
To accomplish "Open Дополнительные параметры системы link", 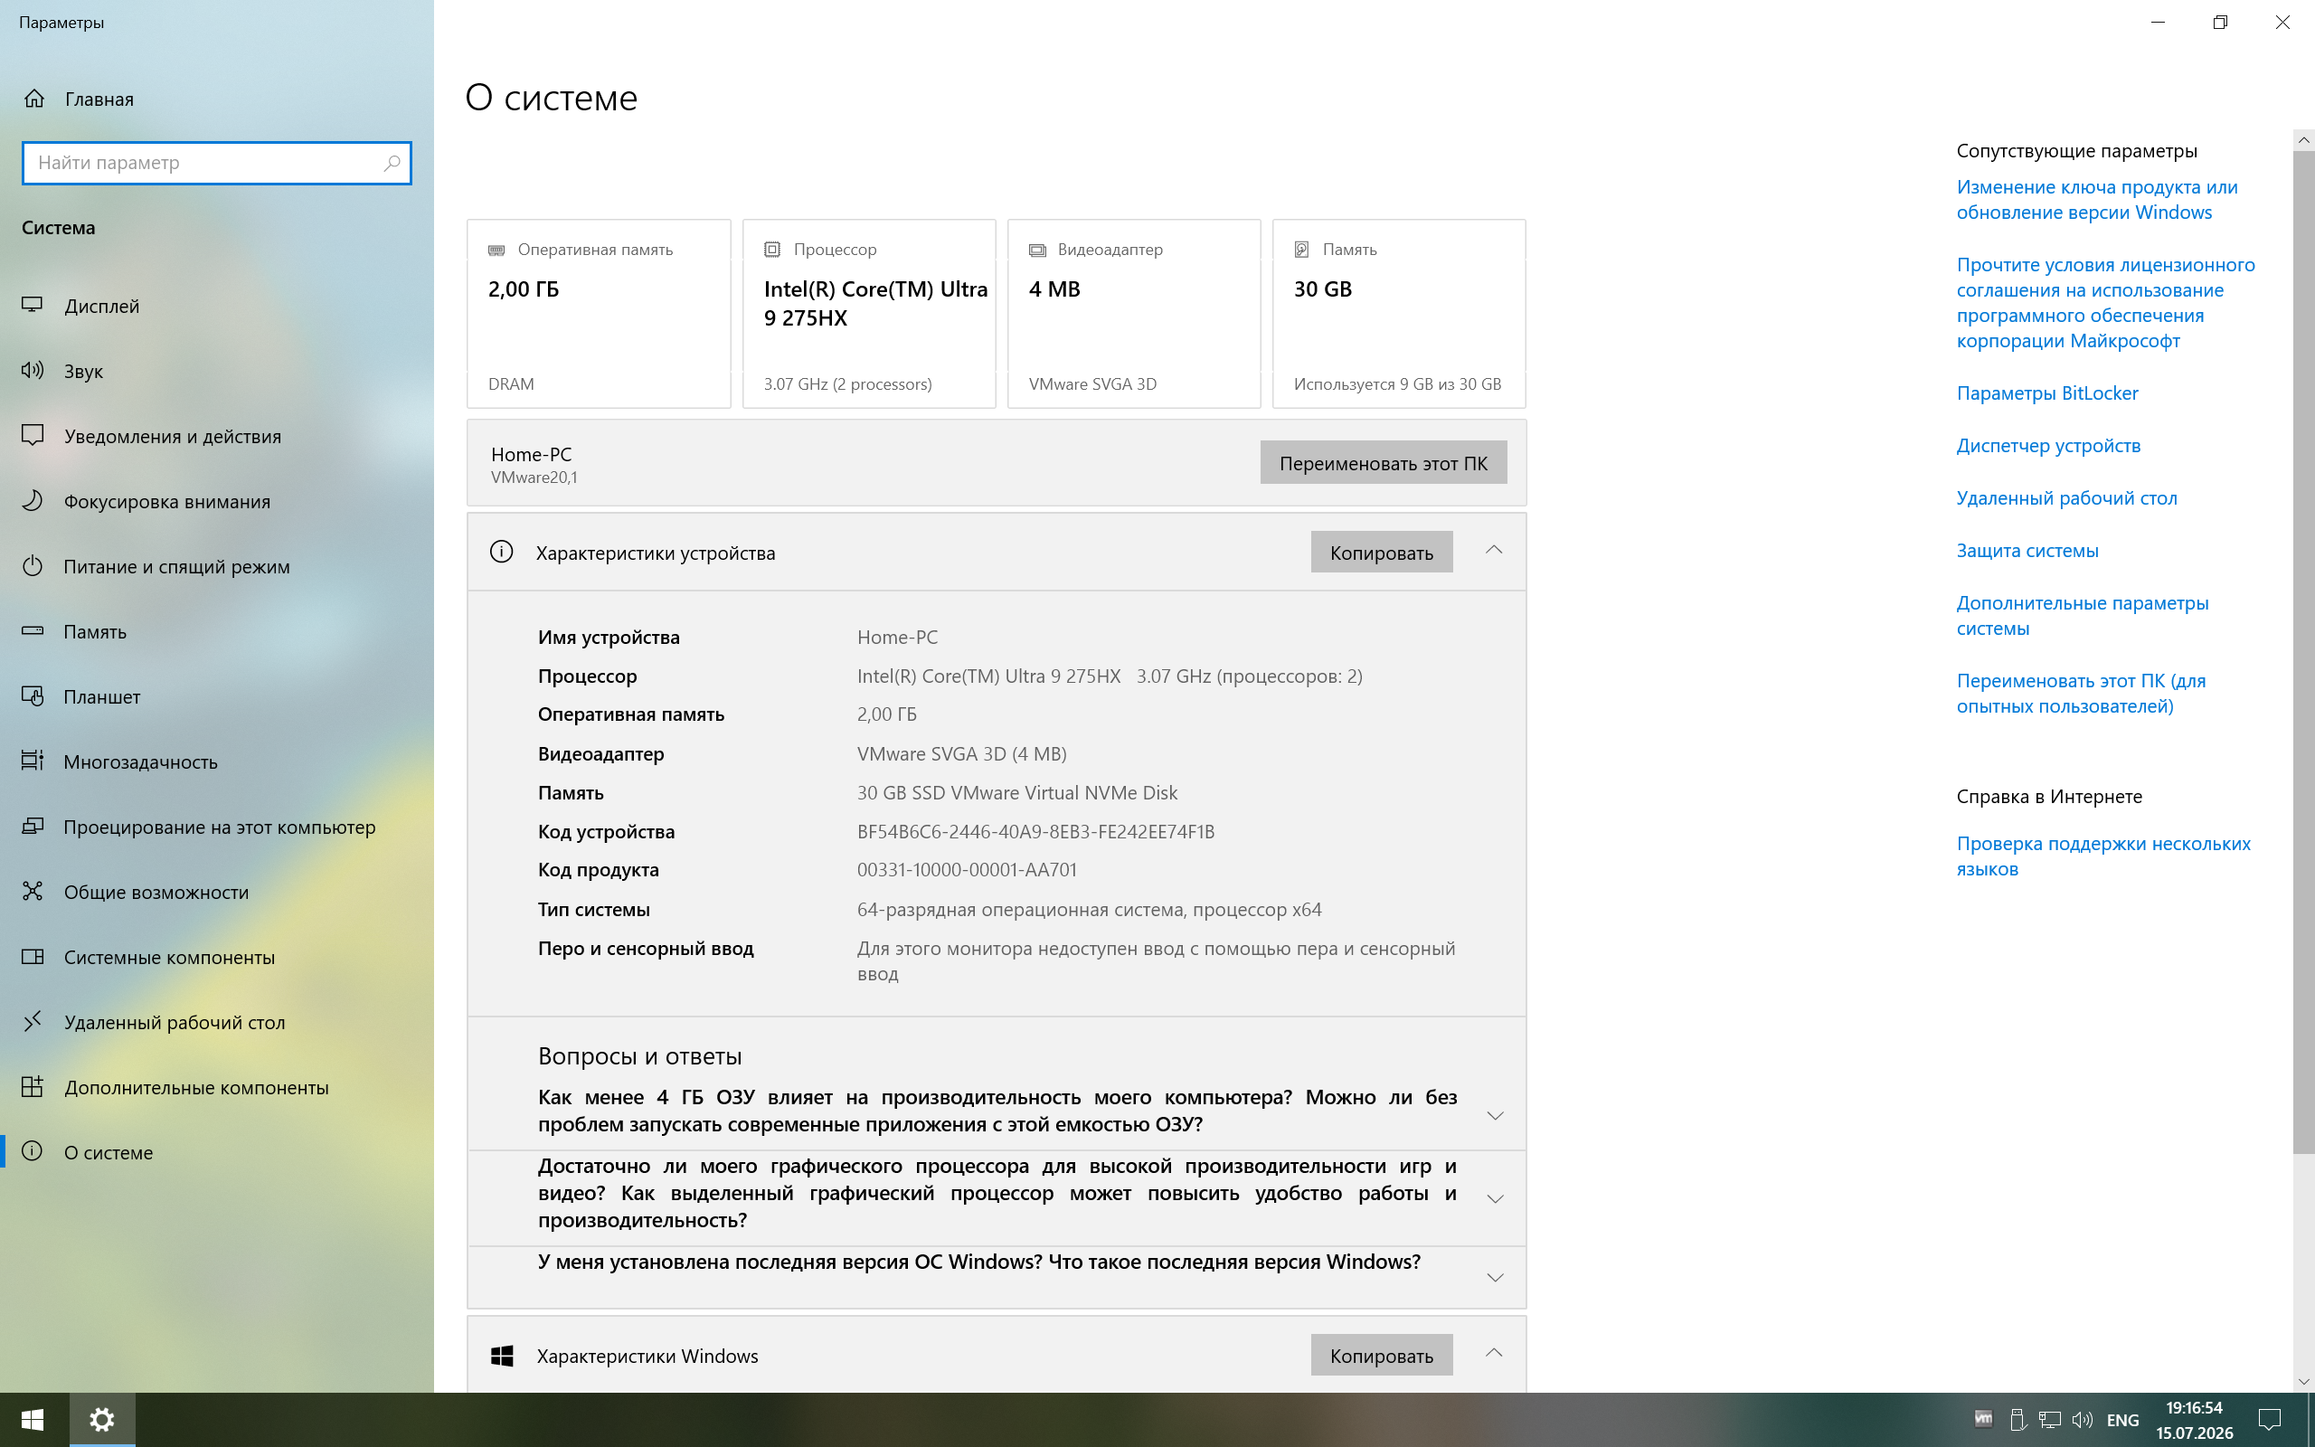I will (2083, 615).
